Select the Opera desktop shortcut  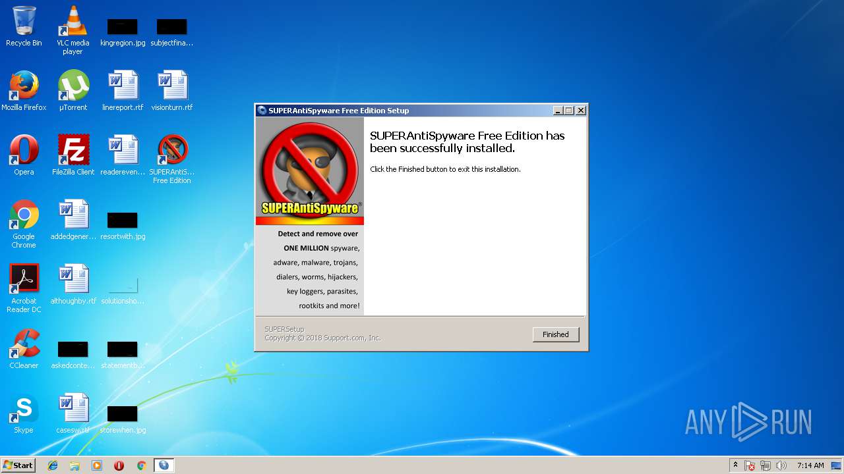(x=24, y=155)
